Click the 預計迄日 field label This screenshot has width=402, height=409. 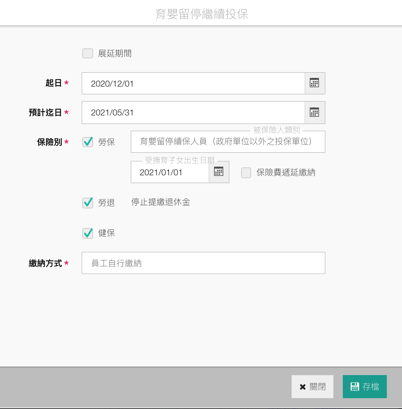tap(45, 113)
